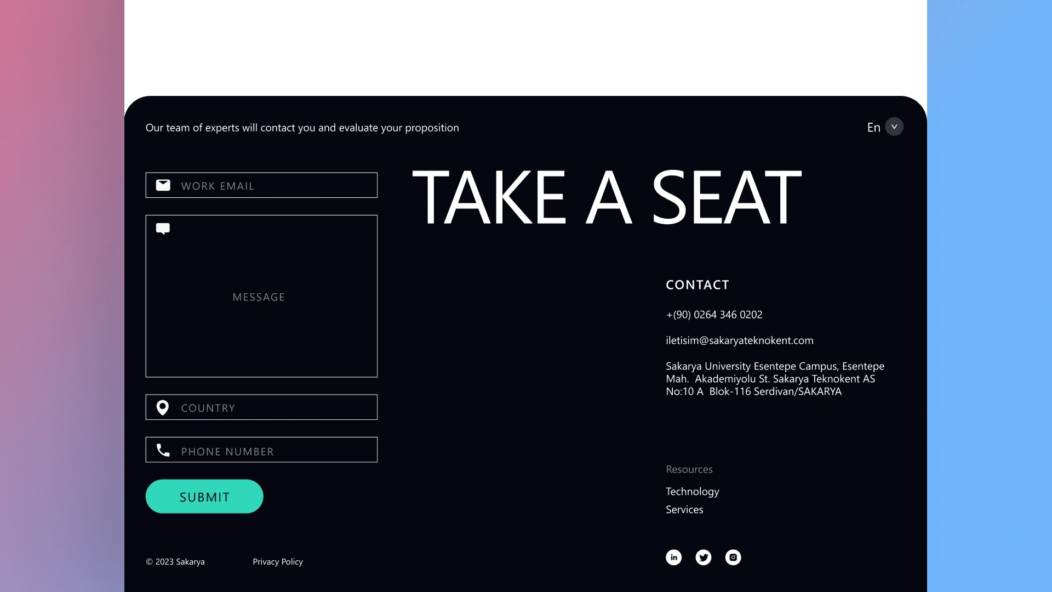Click the phone handset icon

(x=163, y=450)
